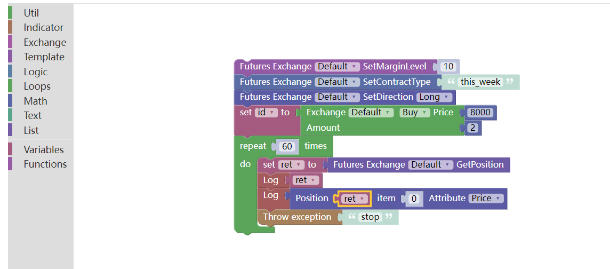Edit the repeat count 60 field

click(287, 146)
